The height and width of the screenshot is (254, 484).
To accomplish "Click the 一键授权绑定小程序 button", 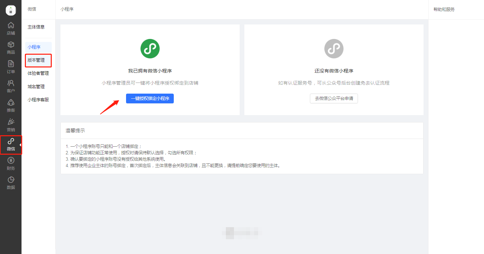I will click(x=150, y=99).
